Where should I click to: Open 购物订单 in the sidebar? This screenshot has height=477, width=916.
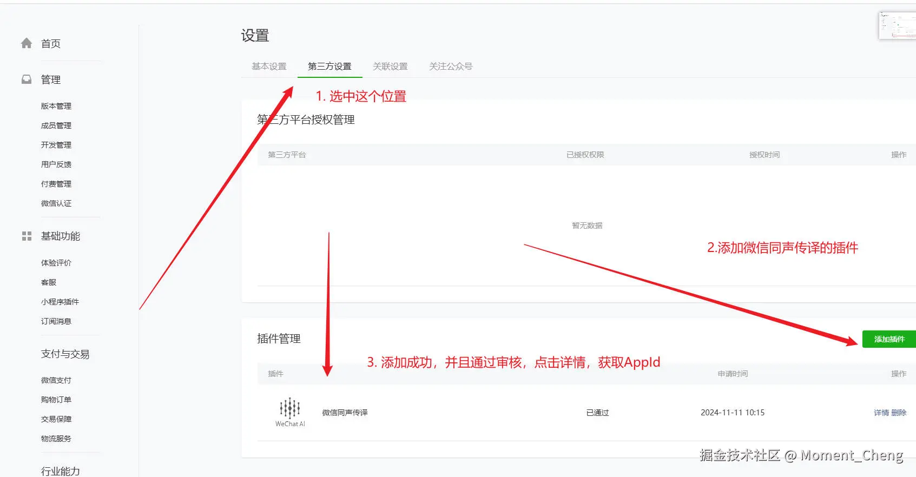click(x=56, y=400)
